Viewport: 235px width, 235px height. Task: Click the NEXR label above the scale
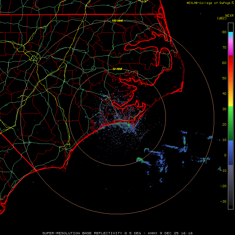click(230, 16)
